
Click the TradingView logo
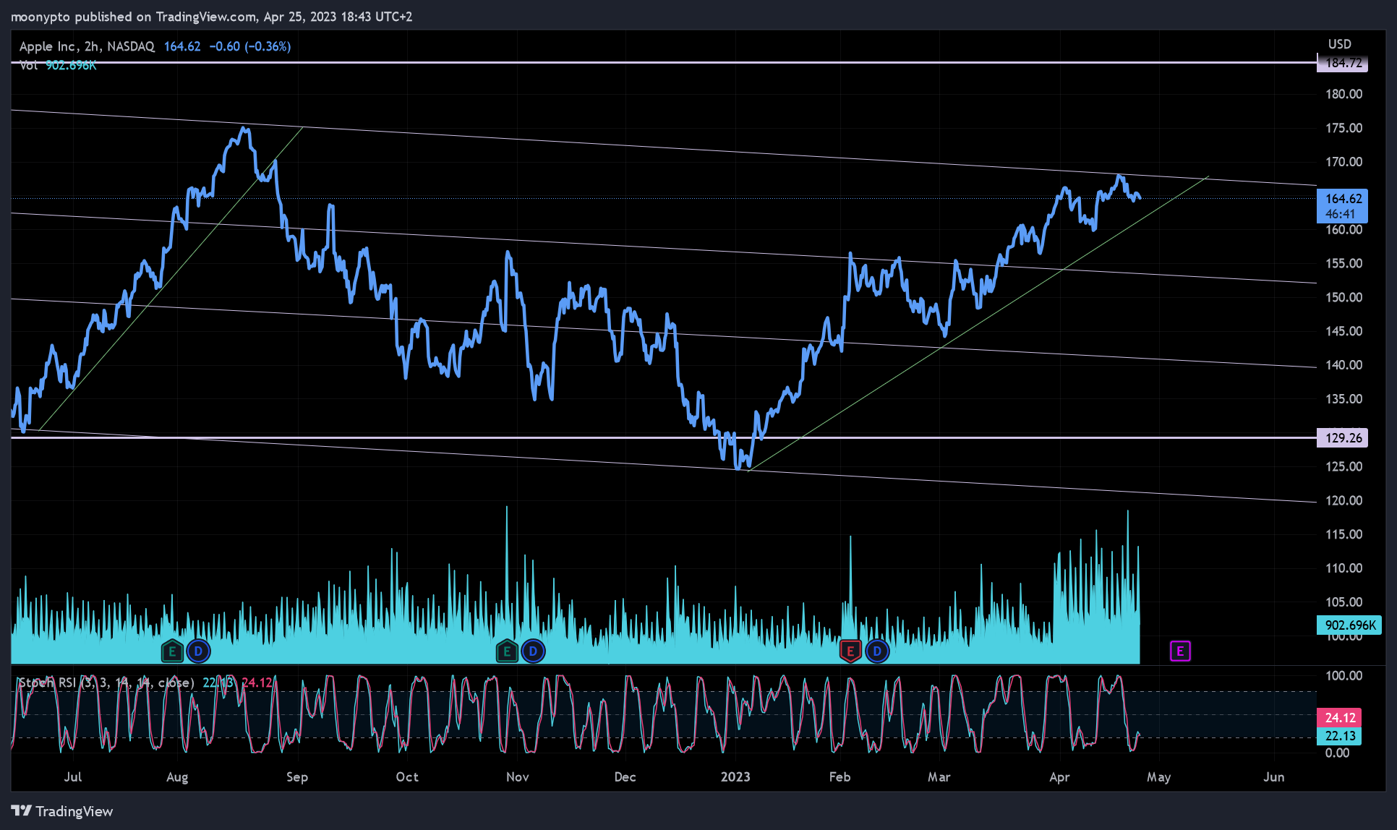point(62,811)
